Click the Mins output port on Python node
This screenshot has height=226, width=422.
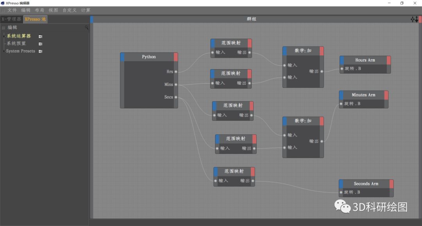[176, 85]
